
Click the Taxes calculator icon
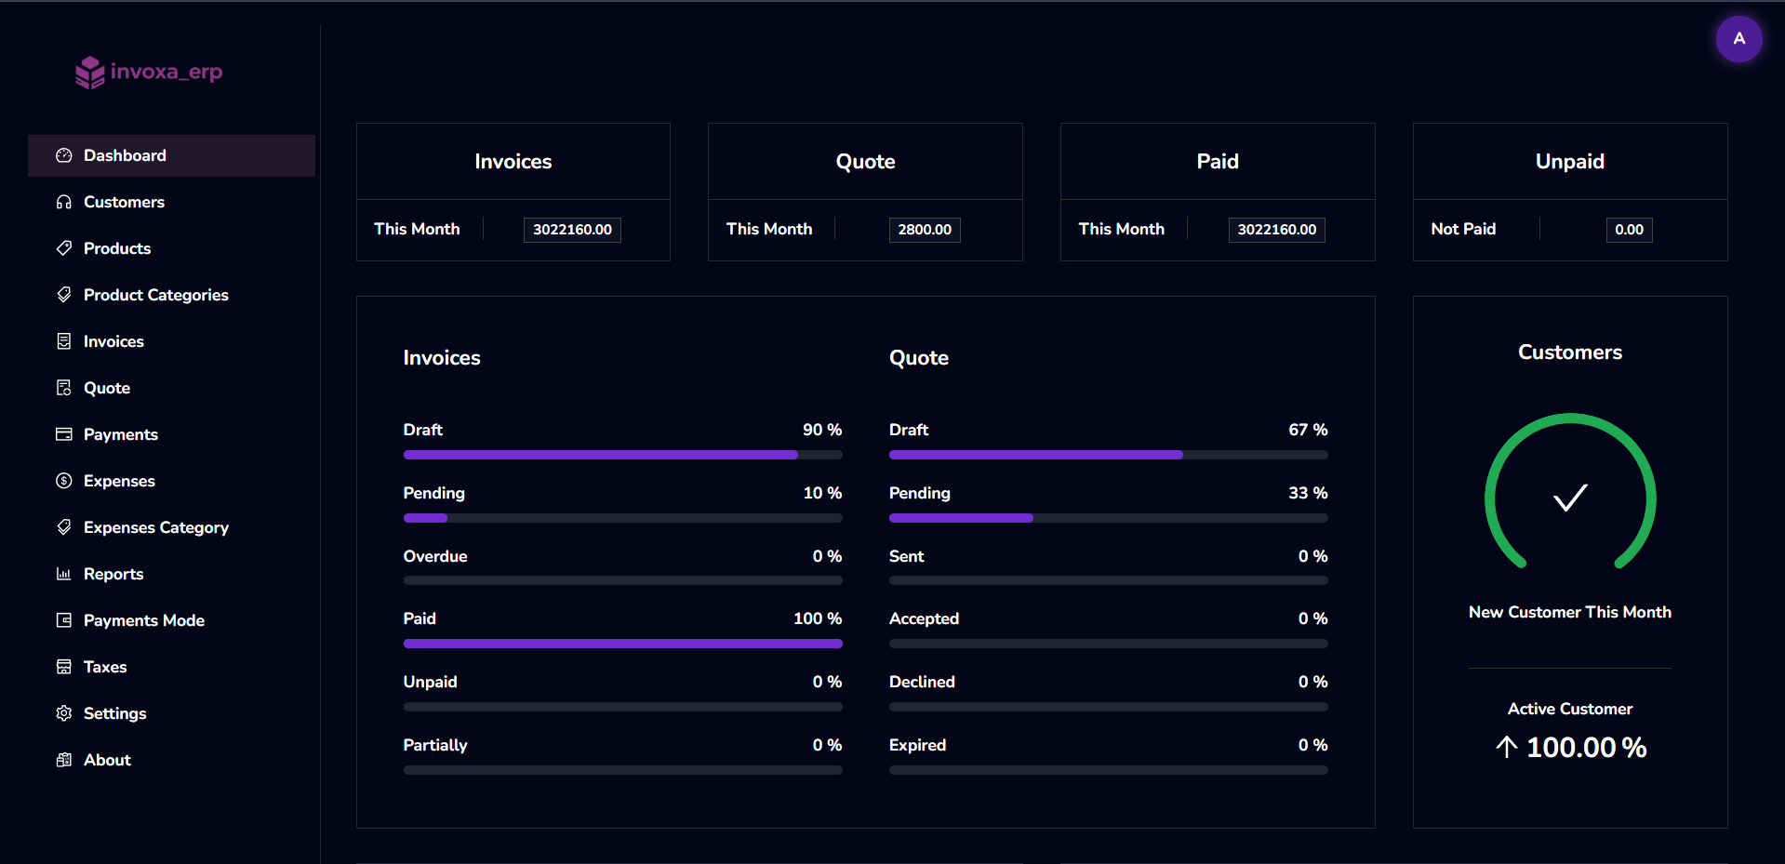63,667
